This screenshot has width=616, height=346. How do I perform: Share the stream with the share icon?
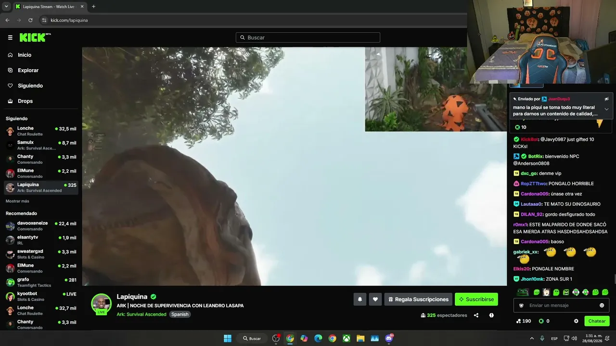[476, 315]
